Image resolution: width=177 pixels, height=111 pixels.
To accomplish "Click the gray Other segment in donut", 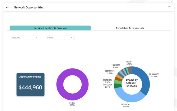I will tap(130, 70).
